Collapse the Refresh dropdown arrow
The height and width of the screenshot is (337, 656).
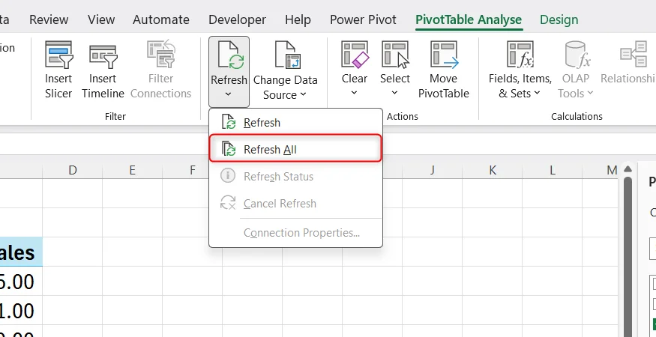229,94
